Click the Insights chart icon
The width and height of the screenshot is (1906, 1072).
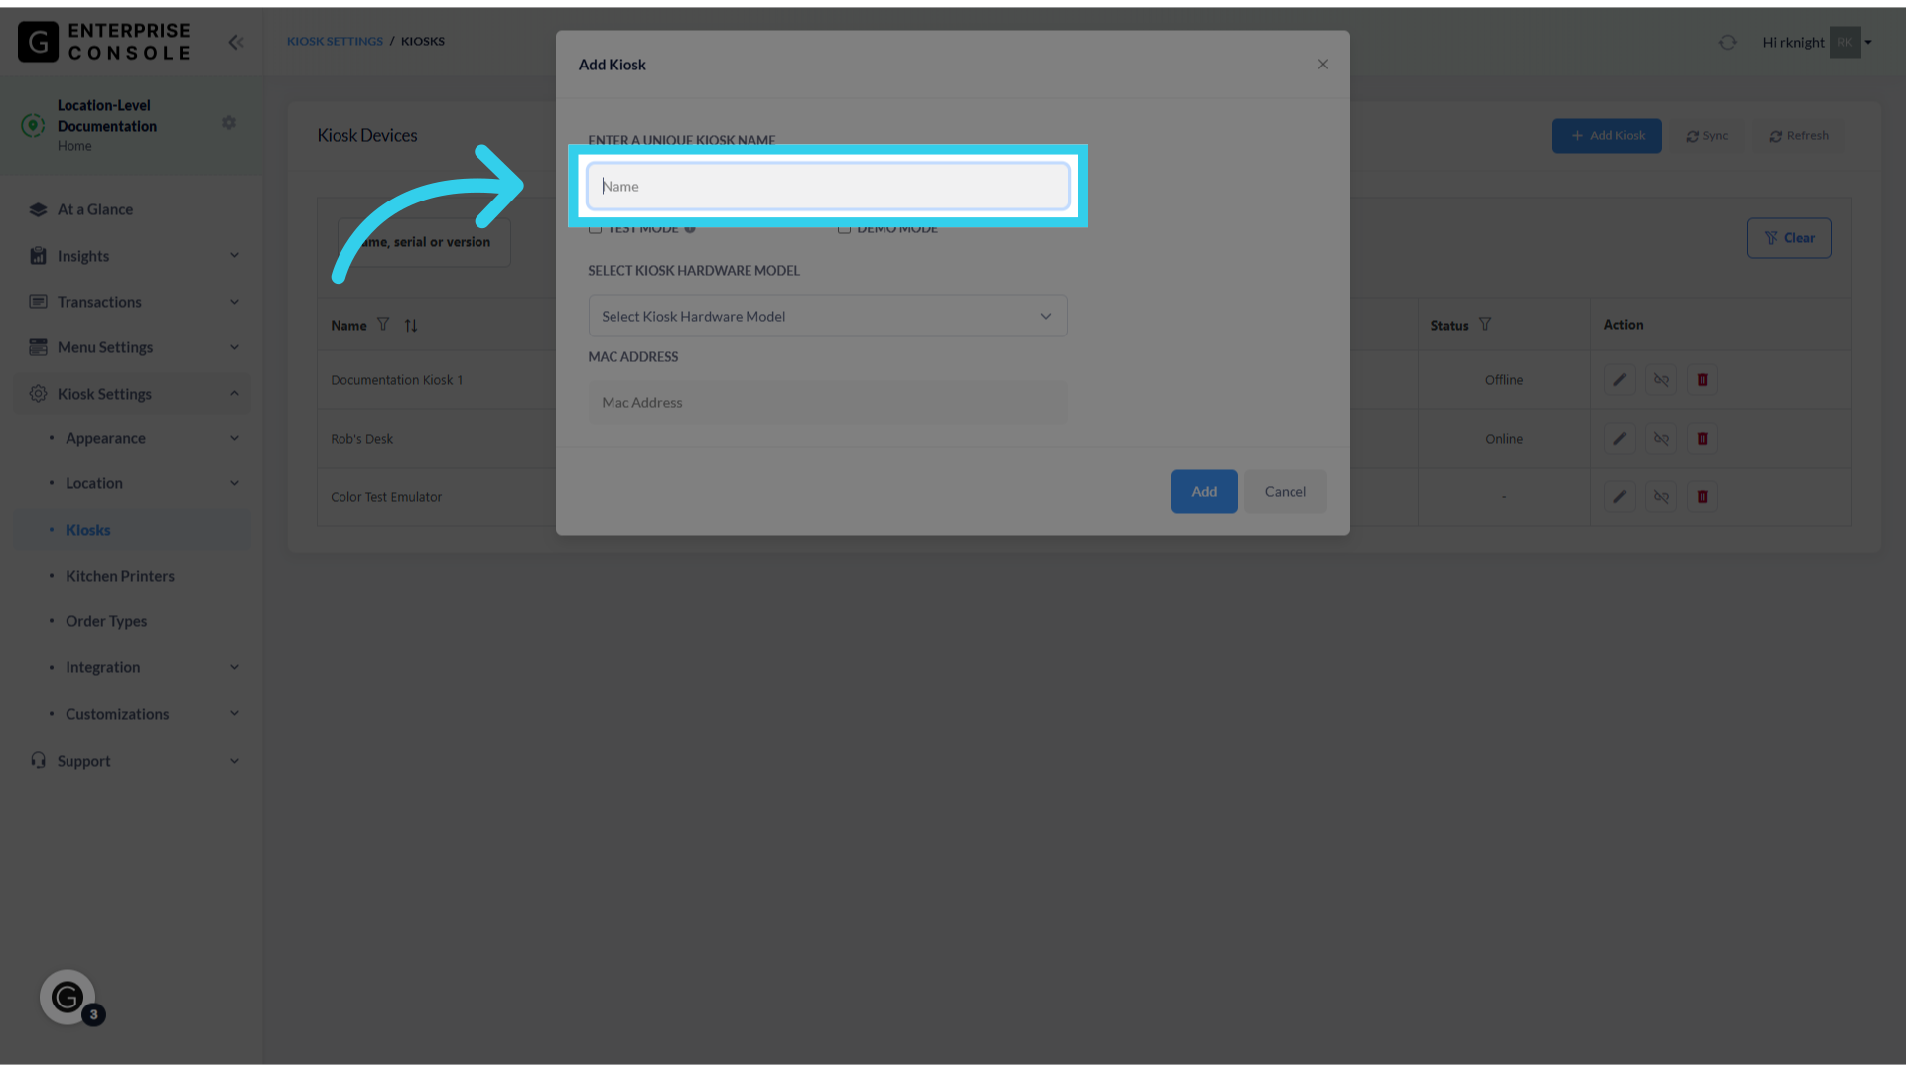(38, 256)
